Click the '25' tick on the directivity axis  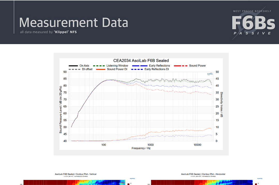coord(217,107)
